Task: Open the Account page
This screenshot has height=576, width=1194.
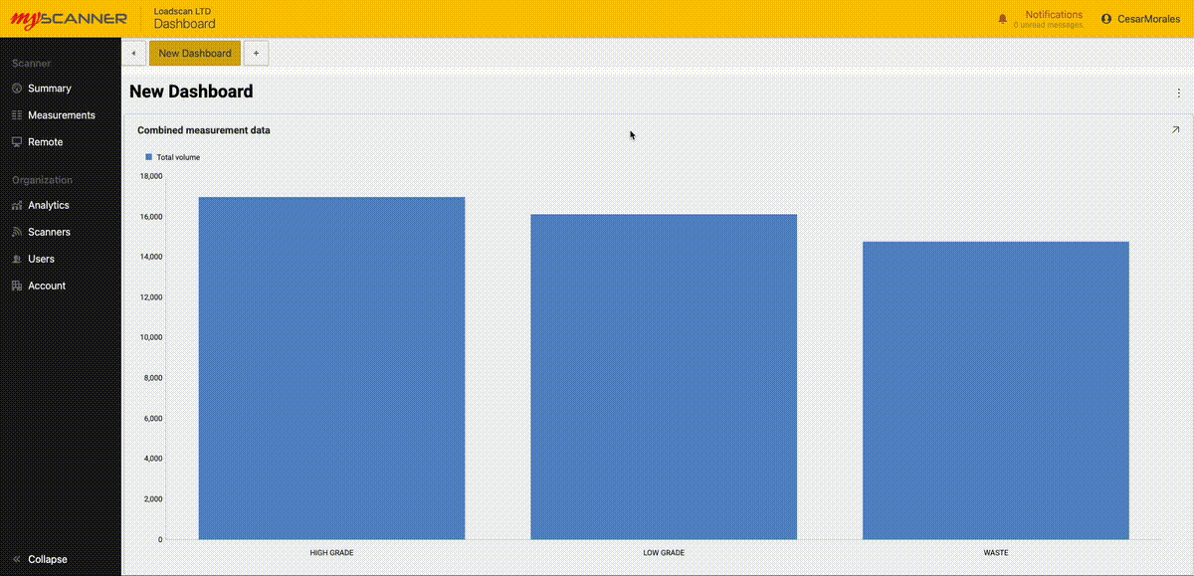Action: (x=47, y=286)
